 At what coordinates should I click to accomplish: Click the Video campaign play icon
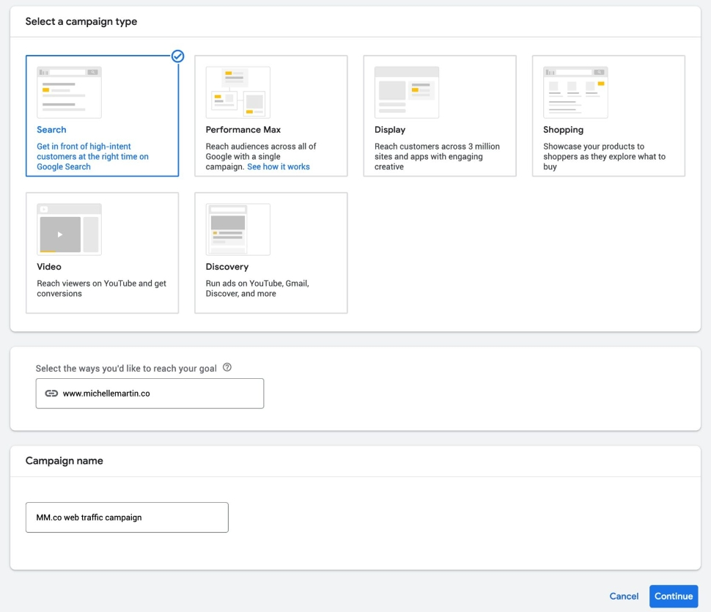(60, 235)
